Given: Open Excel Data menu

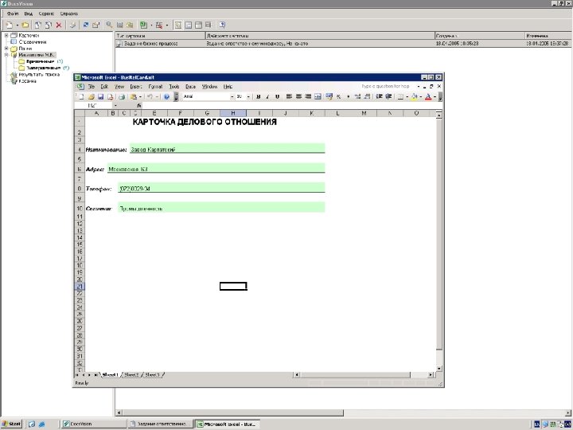Looking at the screenshot, I should pos(190,87).
